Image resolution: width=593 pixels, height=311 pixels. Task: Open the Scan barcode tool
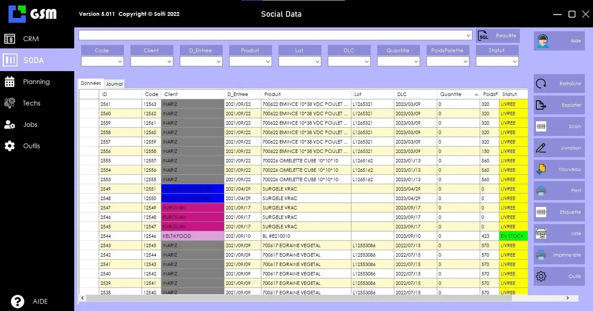coord(541,126)
